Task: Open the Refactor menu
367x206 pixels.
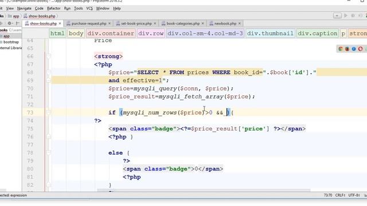Action: tap(53, 9)
